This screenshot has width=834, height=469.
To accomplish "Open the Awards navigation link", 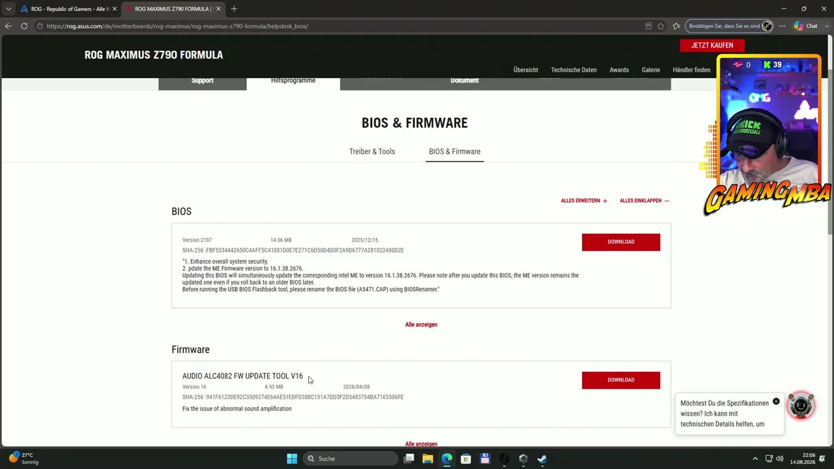I will tap(619, 70).
